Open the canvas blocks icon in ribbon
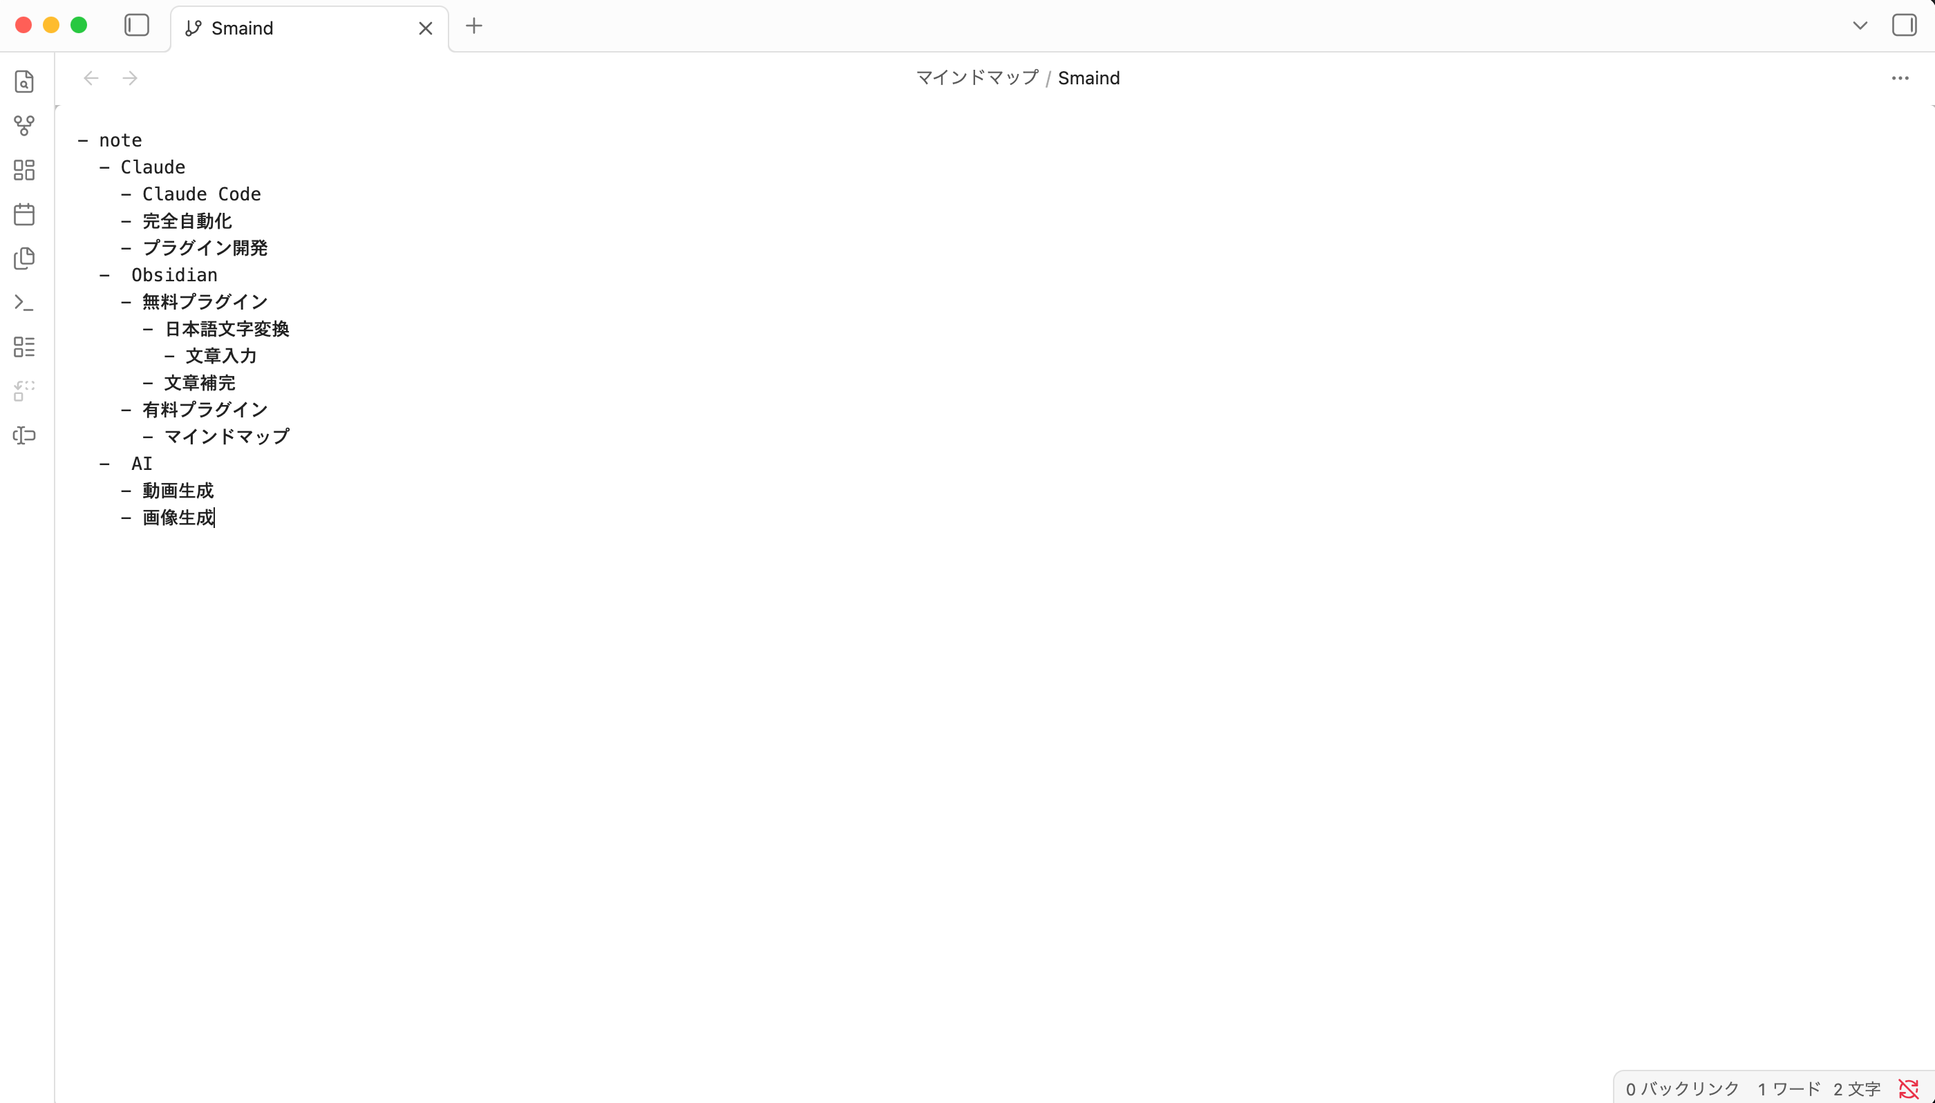This screenshot has width=1935, height=1103. pyautogui.click(x=24, y=170)
